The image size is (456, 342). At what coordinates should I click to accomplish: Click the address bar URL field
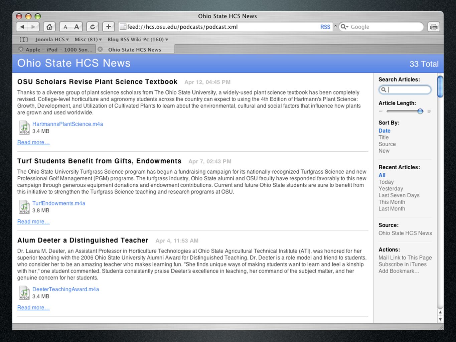pos(219,27)
